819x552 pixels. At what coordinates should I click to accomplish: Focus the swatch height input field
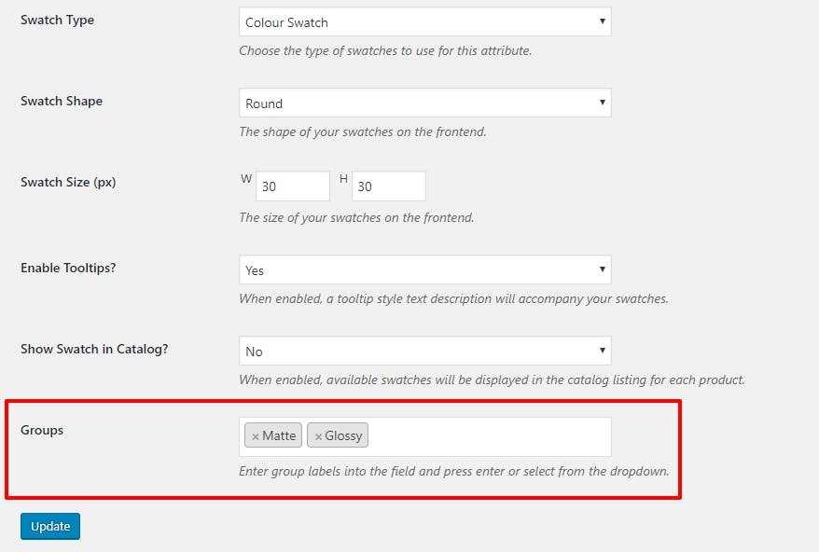(x=388, y=186)
